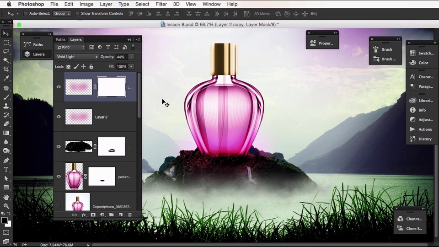The height and width of the screenshot is (247, 439).
Task: Open the Filter menu
Action: pos(161,4)
